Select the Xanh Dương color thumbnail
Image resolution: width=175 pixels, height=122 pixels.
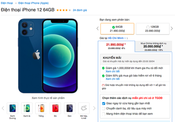point(12,108)
